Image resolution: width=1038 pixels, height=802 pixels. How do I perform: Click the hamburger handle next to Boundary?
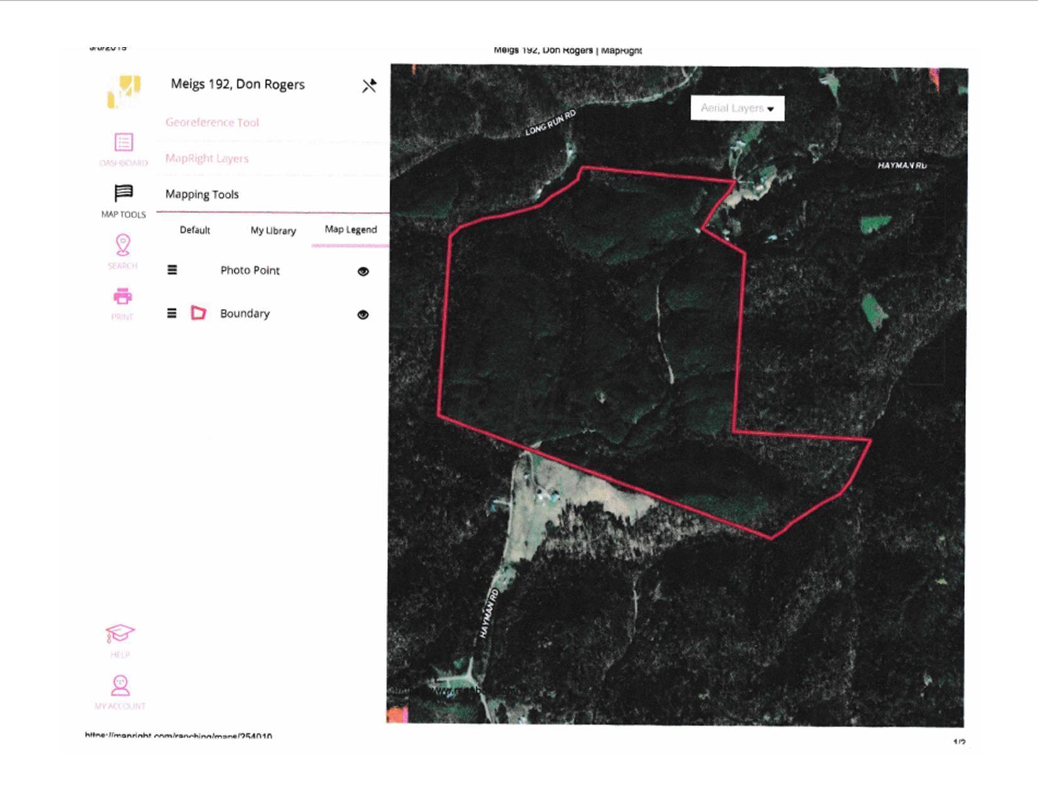click(x=171, y=313)
